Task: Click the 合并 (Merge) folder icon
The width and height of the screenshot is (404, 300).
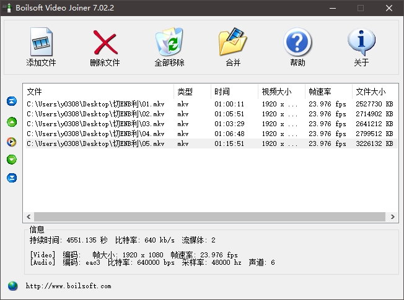Action: (x=233, y=41)
